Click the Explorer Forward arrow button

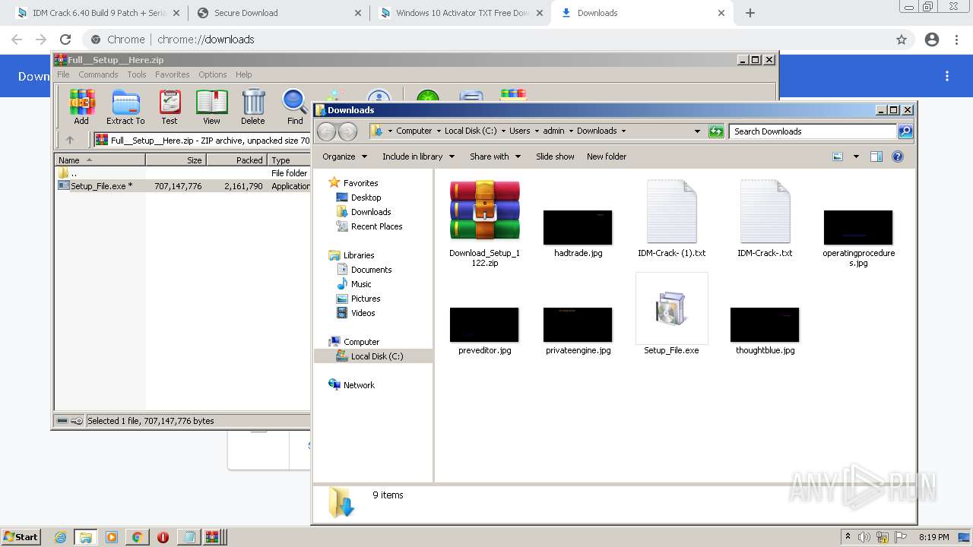[x=347, y=131]
